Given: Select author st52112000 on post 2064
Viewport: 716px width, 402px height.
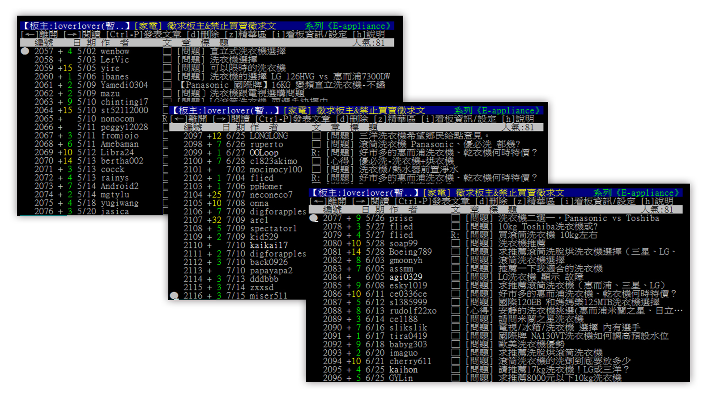Looking at the screenshot, I should tap(124, 110).
